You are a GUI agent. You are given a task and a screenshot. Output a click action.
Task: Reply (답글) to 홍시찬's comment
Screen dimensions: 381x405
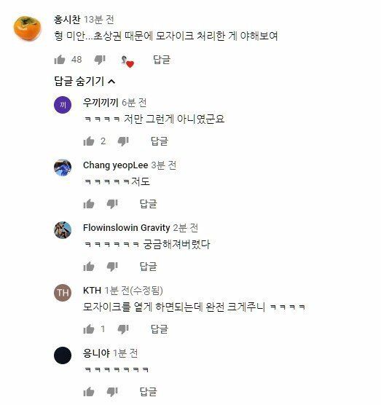pos(162,60)
